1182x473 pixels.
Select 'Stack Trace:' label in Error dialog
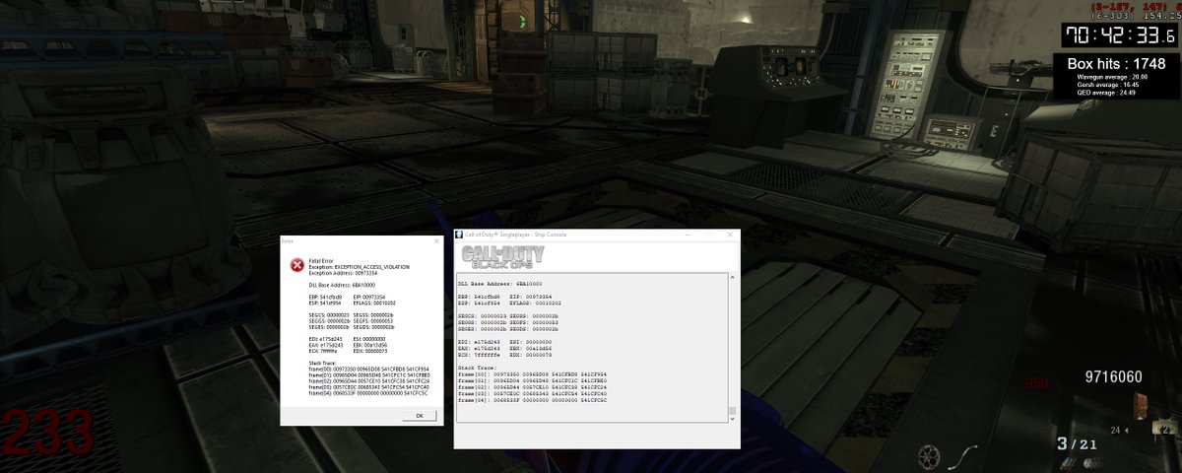click(x=321, y=364)
